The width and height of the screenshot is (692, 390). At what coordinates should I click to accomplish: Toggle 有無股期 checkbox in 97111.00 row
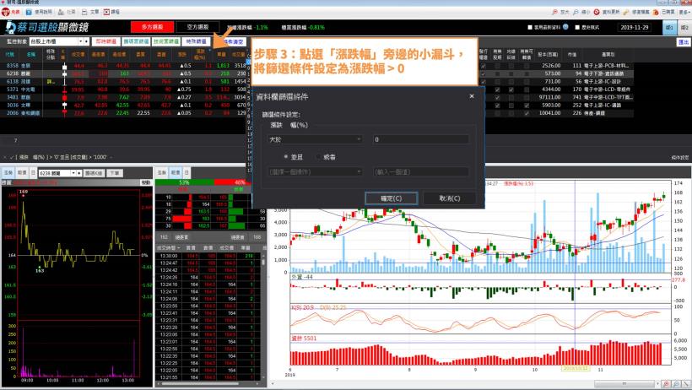497,98
